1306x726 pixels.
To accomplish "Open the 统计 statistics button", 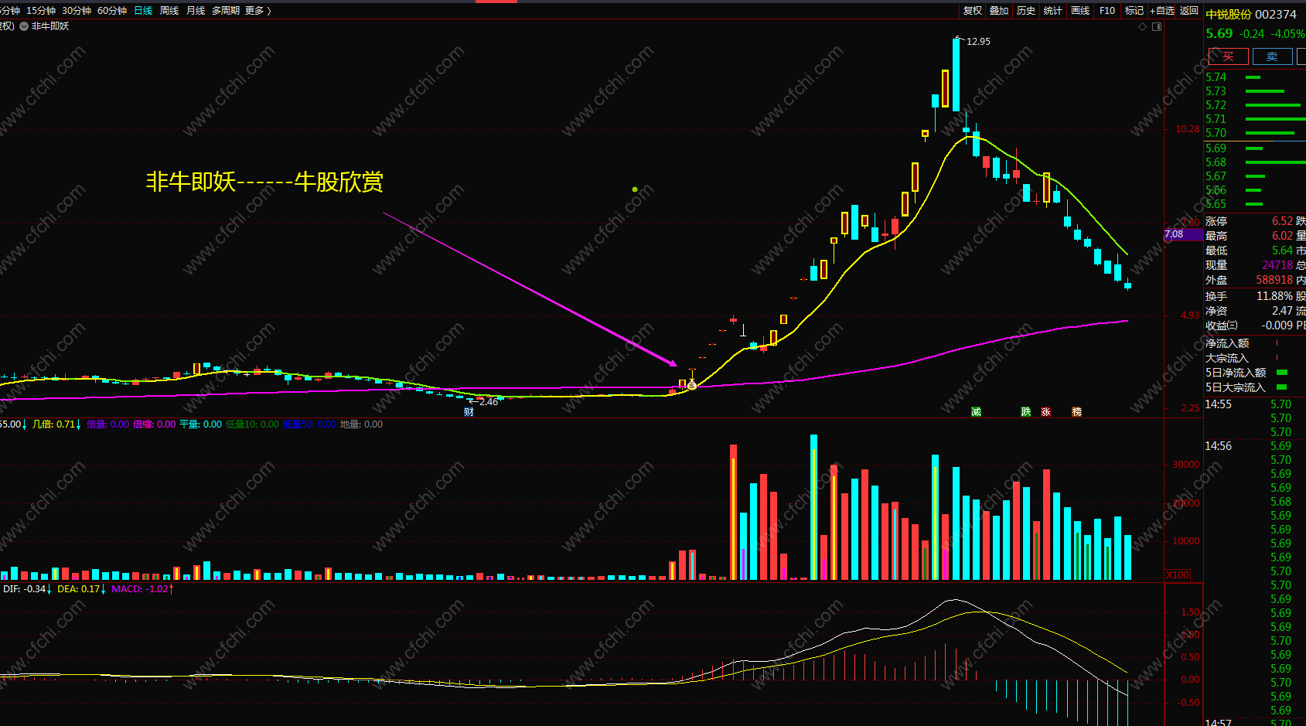I will point(1052,11).
